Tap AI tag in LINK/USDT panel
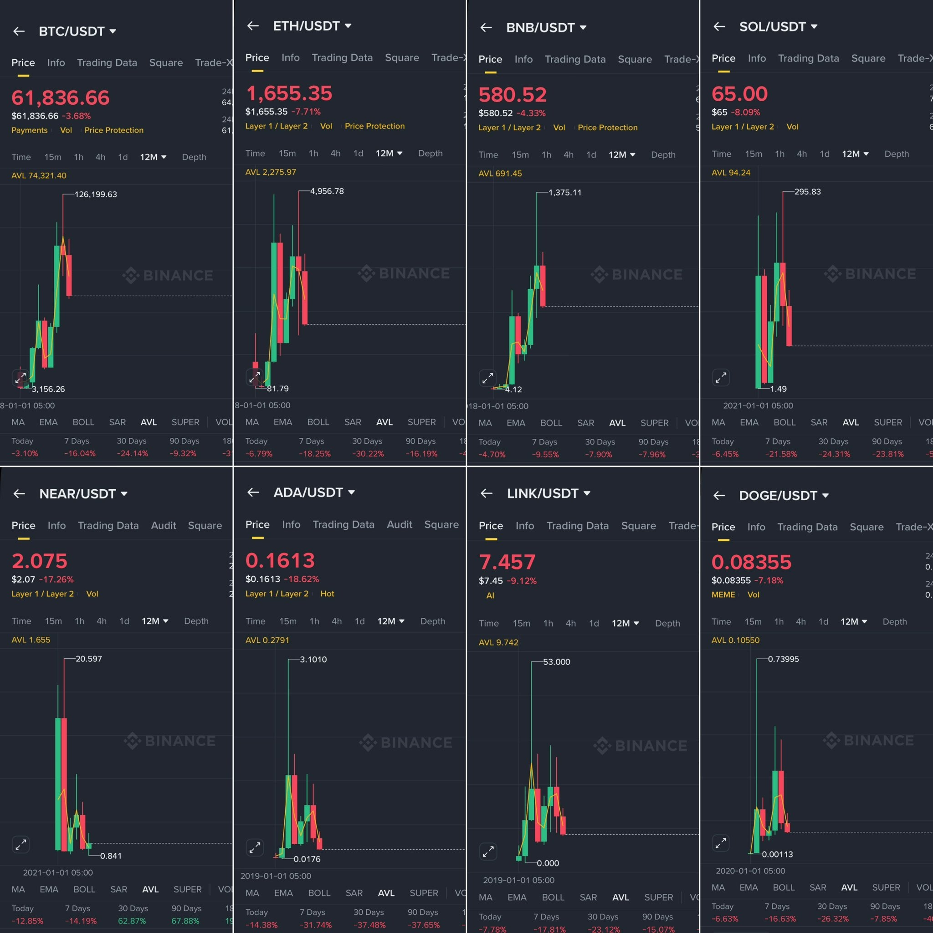This screenshot has width=933, height=933. tap(490, 595)
